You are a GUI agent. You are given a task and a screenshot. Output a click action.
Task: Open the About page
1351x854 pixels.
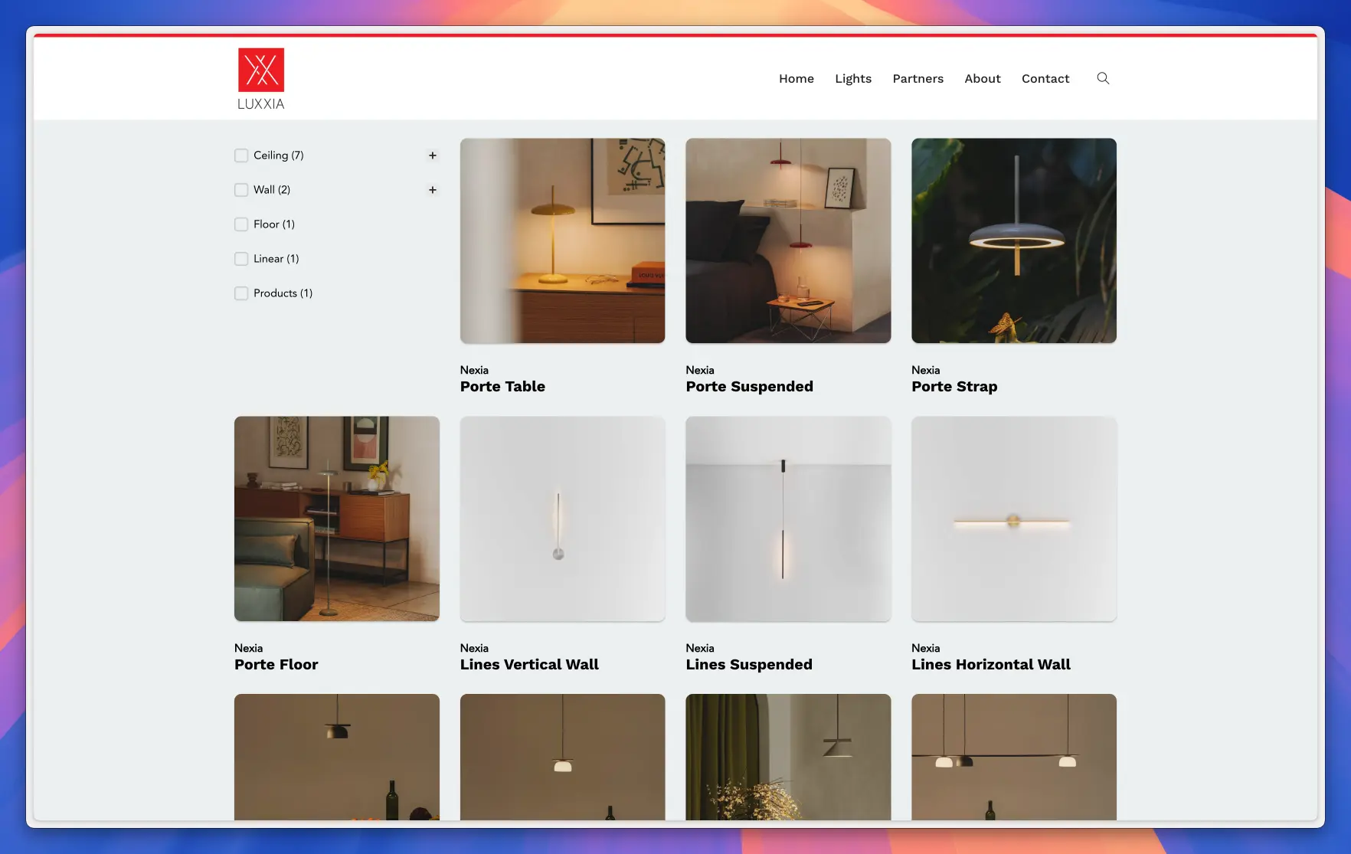983,78
